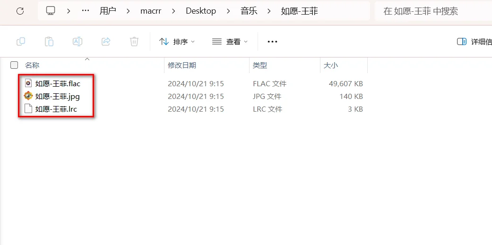Open the hidden breadcrumb ellipsis menu
This screenshot has width=492, height=245.
[x=86, y=11]
